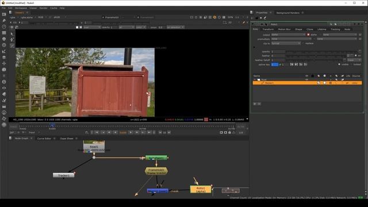Toggle checkbox at end of output row
Image resolution: width=368 pixels, height=207 pixels.
pyautogui.click(x=360, y=34)
